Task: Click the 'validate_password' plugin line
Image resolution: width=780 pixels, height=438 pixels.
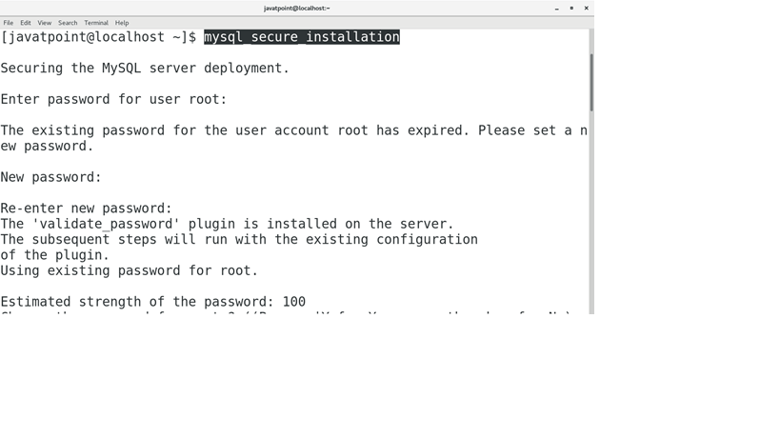Action: [228, 224]
